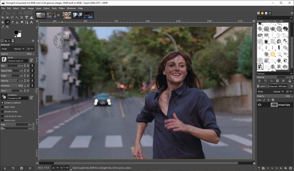
Task: Adjust the Rate slider
Action: 17,125
